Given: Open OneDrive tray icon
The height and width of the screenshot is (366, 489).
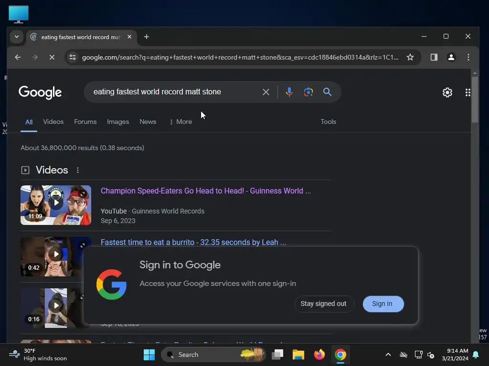Looking at the screenshot, I should tap(404, 355).
